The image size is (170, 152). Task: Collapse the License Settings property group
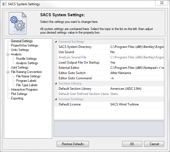pyautogui.click(x=56, y=99)
